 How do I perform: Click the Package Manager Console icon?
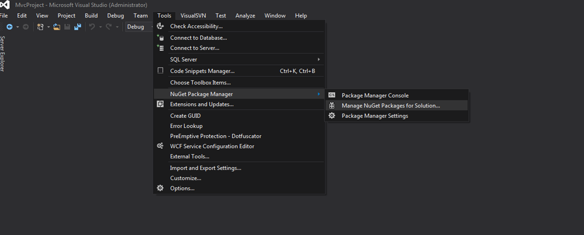pyautogui.click(x=332, y=95)
